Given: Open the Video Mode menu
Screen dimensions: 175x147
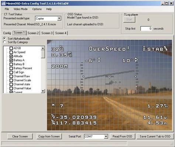Looking at the screenshot, I should (21, 9).
